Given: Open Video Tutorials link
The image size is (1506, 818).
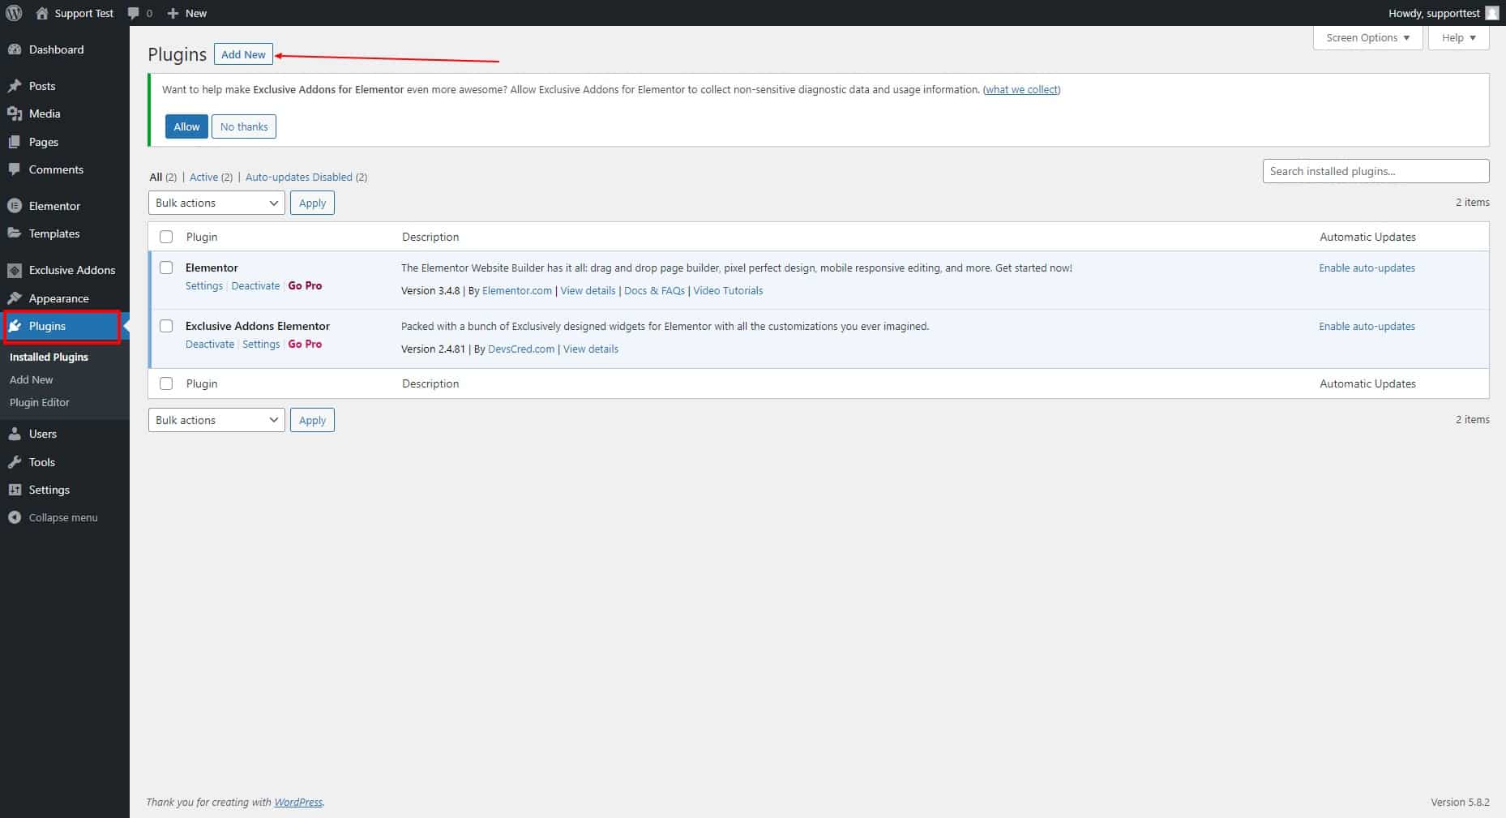Looking at the screenshot, I should point(728,290).
